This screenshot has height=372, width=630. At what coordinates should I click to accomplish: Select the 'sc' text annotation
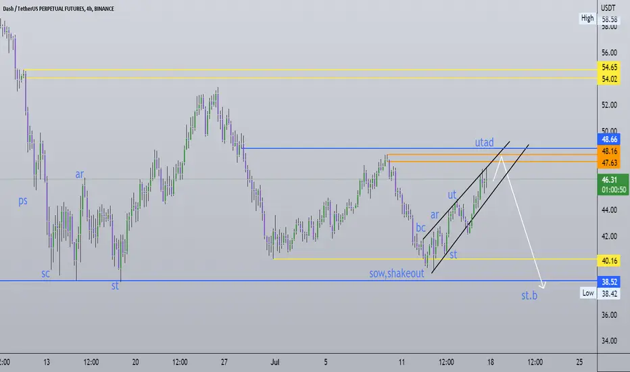(x=45, y=273)
